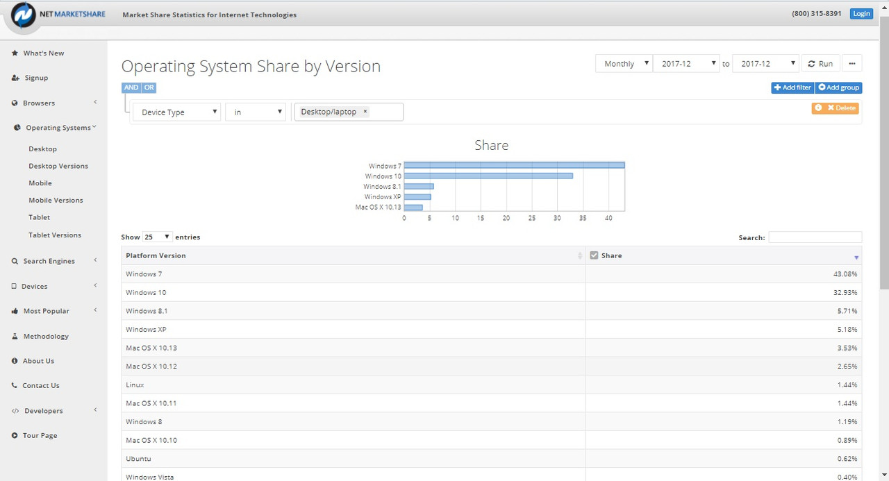Click the magnifier icon beside Search Engines
The height and width of the screenshot is (481, 889).
pos(15,261)
